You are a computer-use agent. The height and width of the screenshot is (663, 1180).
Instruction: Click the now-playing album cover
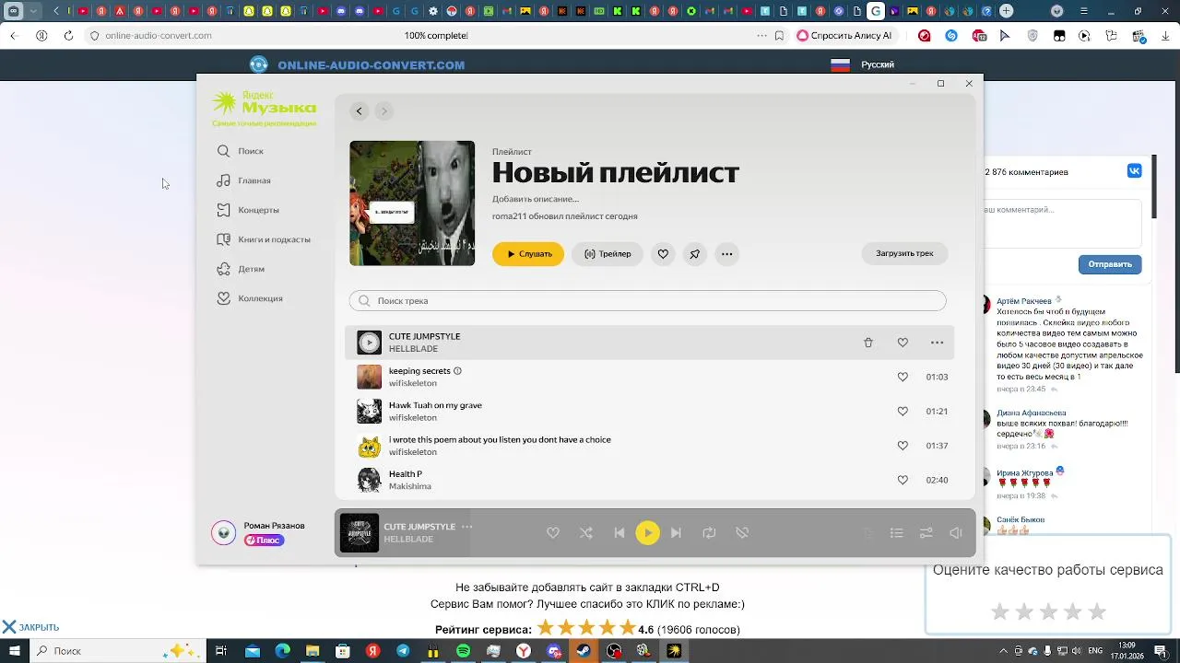pos(360,533)
